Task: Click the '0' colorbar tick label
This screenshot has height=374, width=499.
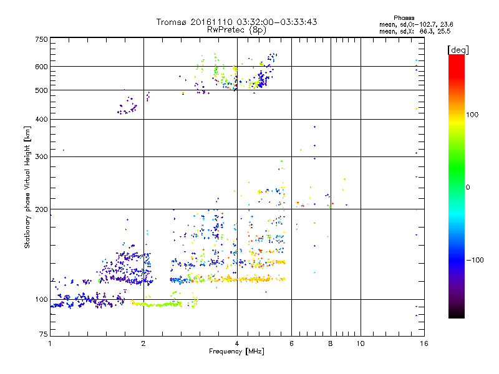Action: click(468, 188)
